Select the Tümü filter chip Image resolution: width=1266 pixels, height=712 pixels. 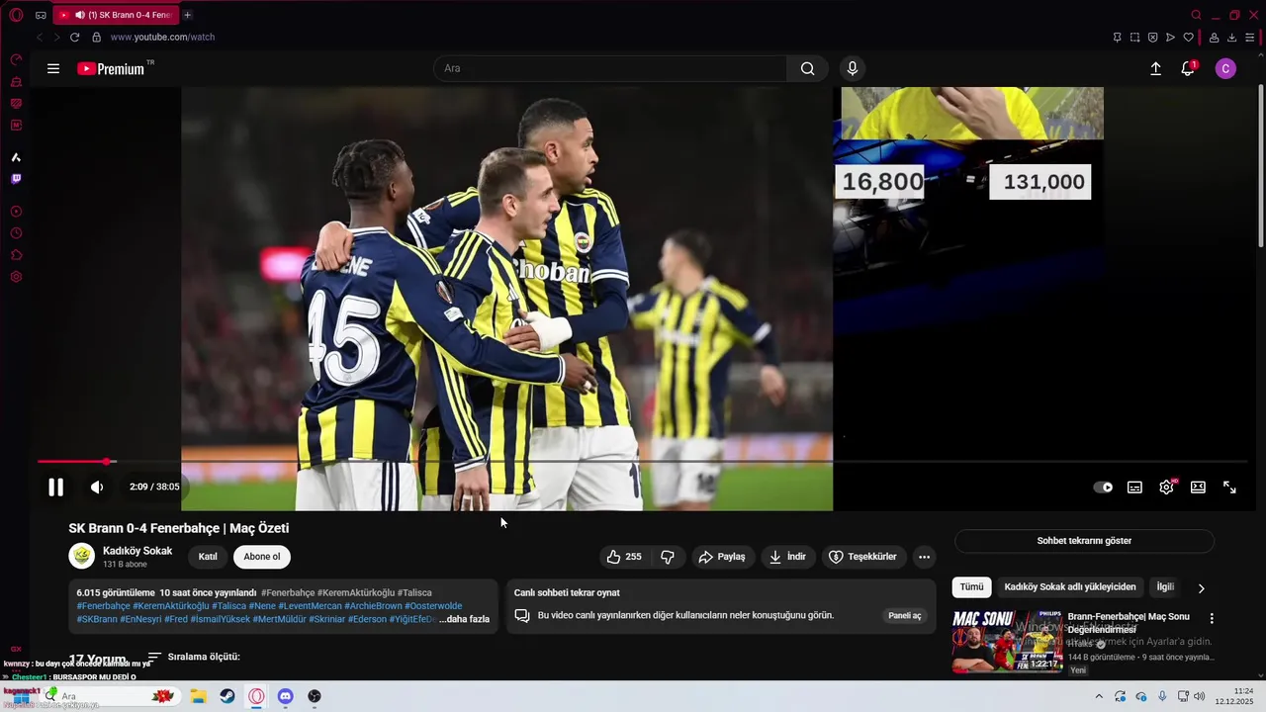click(971, 587)
